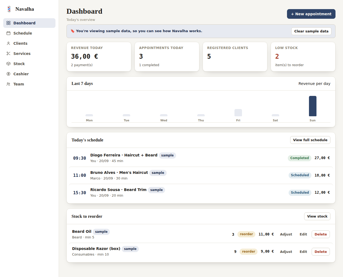Open the Team page
The image size is (343, 277).
29,84
